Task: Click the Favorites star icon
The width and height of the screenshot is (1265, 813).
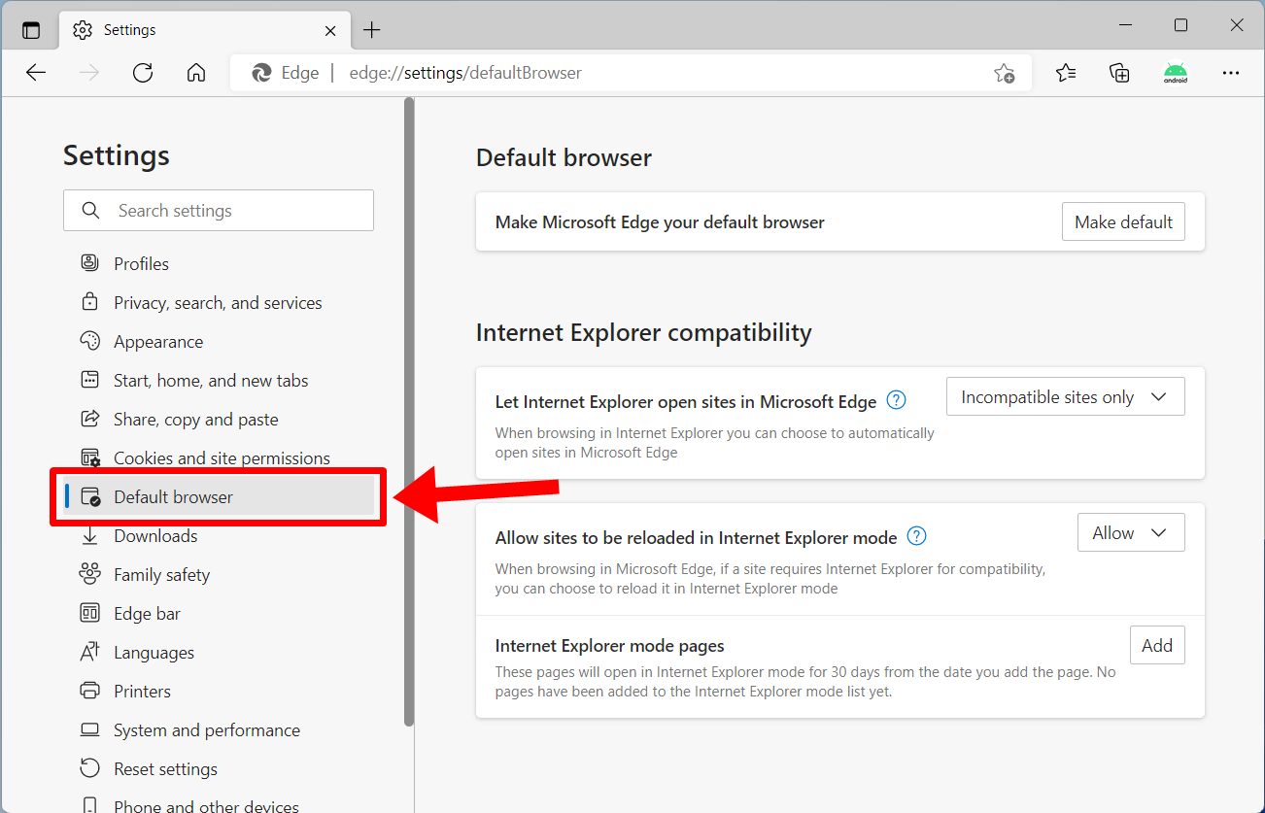Action: (1066, 72)
